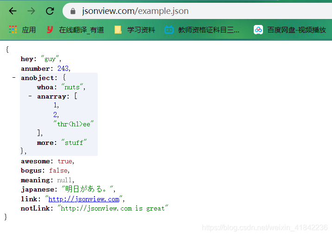Click the "http://jsonview.com is great" string
The width and height of the screenshot is (332, 236).
pyautogui.click(x=113, y=208)
